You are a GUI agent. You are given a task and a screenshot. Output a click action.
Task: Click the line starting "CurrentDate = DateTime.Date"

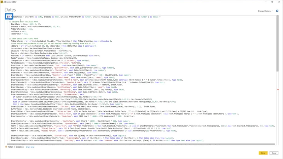37,48
